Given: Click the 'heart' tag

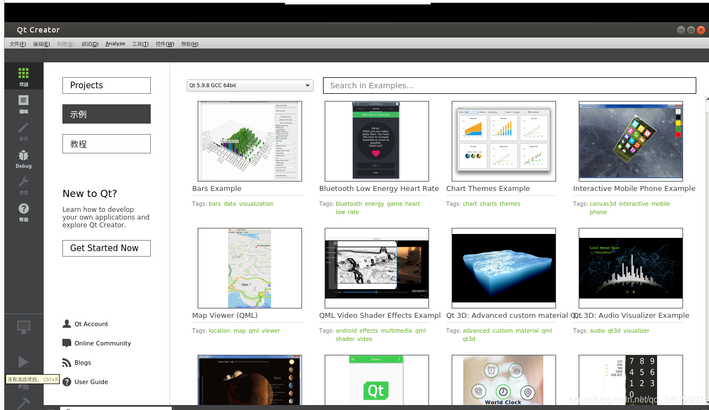Looking at the screenshot, I should [412, 204].
